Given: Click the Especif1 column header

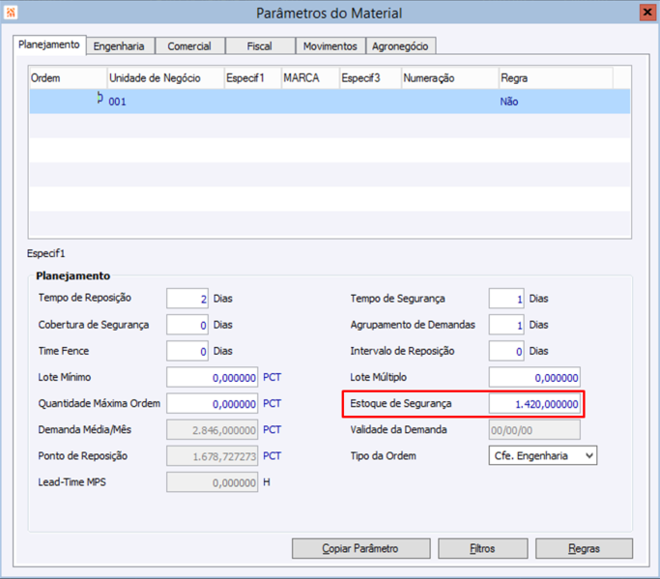Looking at the screenshot, I should tap(252, 78).
